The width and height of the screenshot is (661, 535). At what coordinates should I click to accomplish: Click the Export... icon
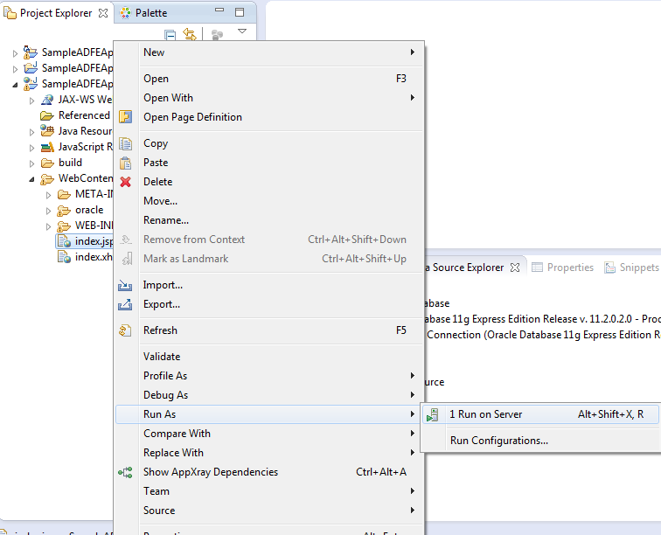click(125, 304)
